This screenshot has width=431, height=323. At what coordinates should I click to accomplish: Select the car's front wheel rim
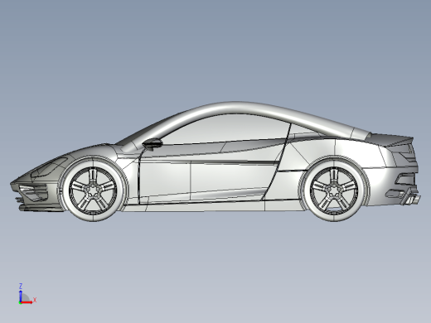(x=93, y=190)
